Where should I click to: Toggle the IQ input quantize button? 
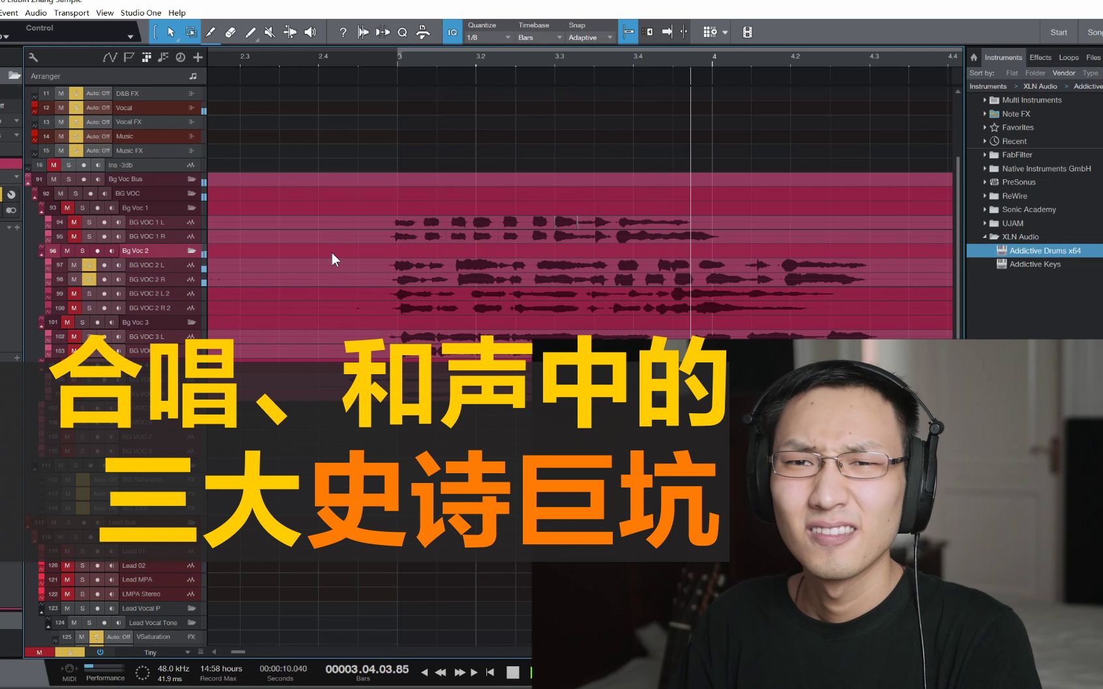pos(452,32)
